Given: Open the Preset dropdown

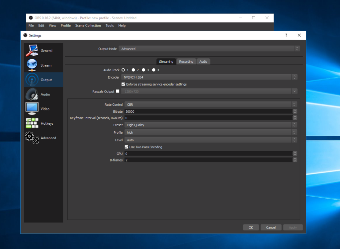Looking at the screenshot, I should [x=211, y=125].
